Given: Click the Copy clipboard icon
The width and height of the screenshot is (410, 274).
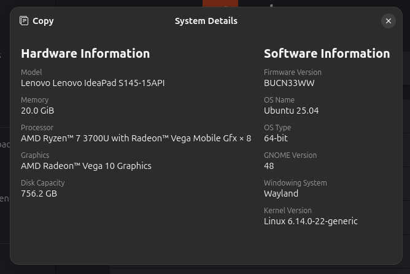Looking at the screenshot, I should (x=24, y=21).
